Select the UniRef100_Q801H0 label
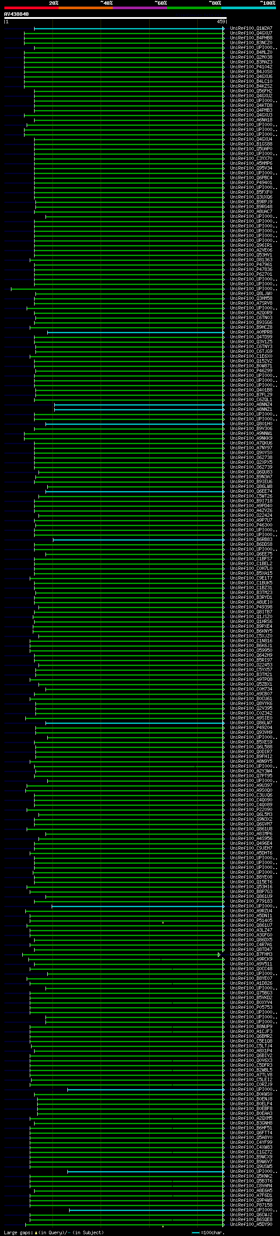 point(251,424)
